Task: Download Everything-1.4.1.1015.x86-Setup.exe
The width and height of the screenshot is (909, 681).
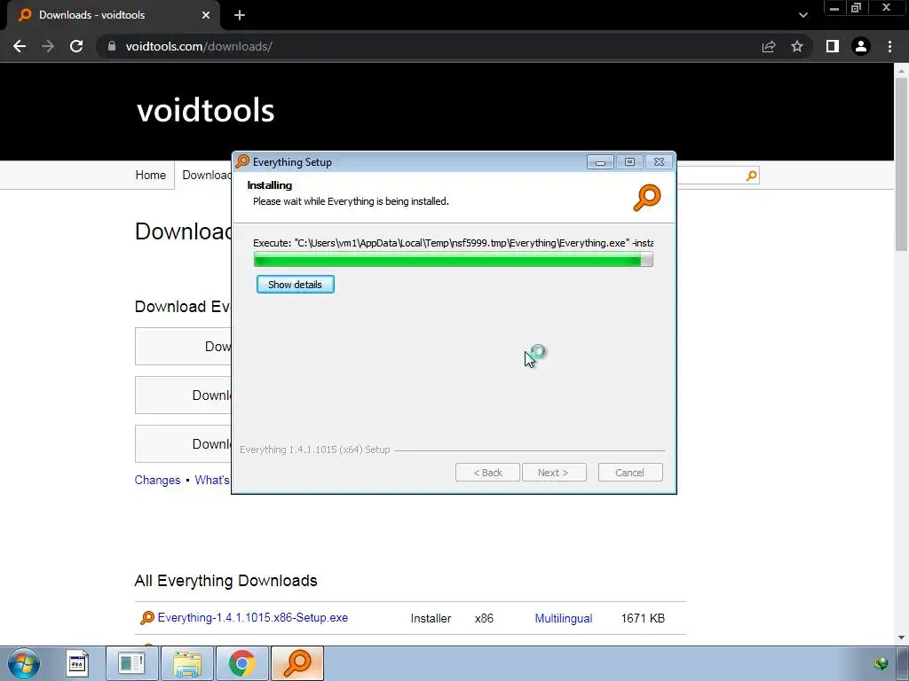Action: click(253, 618)
